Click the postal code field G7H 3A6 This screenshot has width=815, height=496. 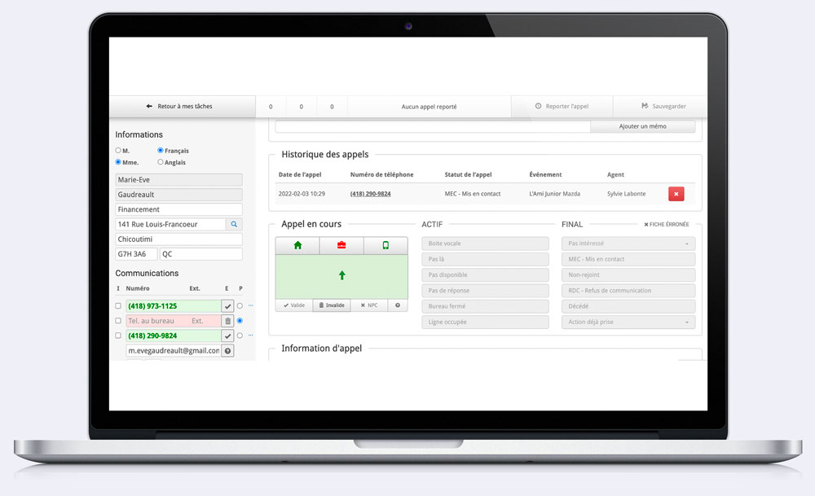[136, 254]
